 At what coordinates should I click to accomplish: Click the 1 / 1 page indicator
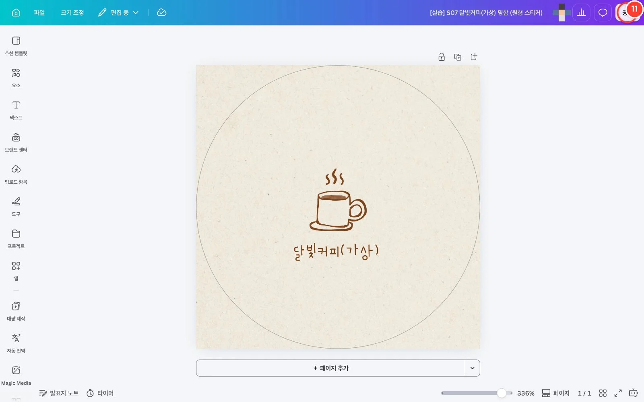click(584, 393)
